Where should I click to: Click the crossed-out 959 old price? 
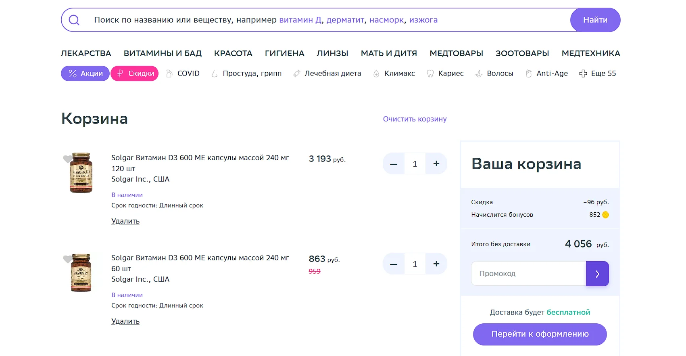(315, 271)
